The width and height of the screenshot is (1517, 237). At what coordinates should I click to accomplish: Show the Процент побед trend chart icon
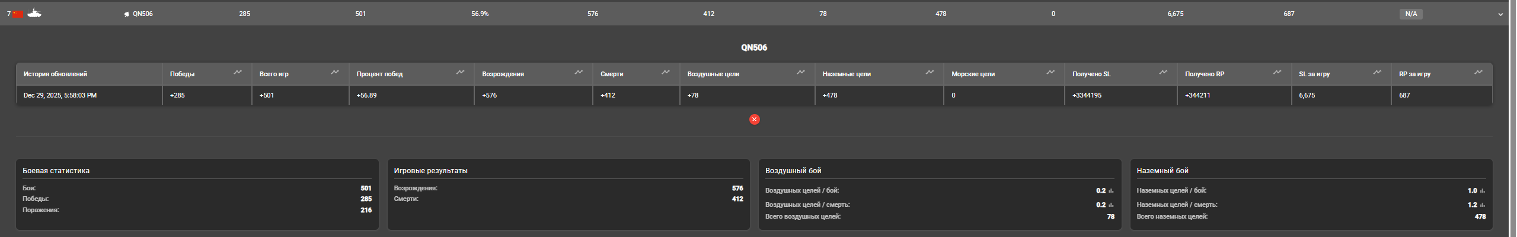pyautogui.click(x=460, y=72)
